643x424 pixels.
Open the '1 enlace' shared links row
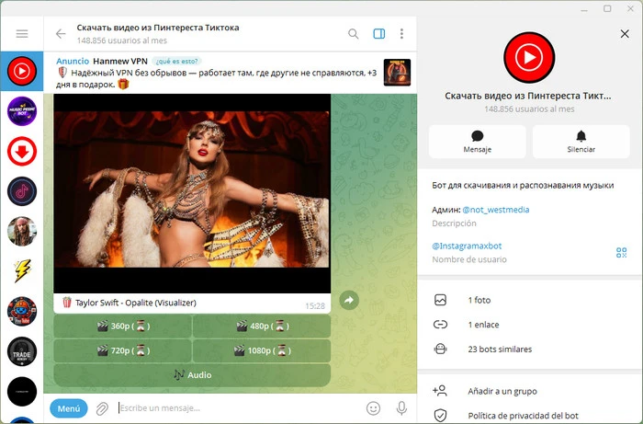pos(530,325)
